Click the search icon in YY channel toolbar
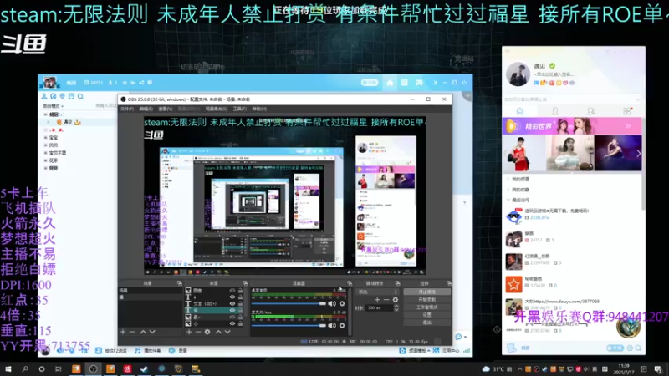This screenshot has height=376, width=669. (80, 96)
